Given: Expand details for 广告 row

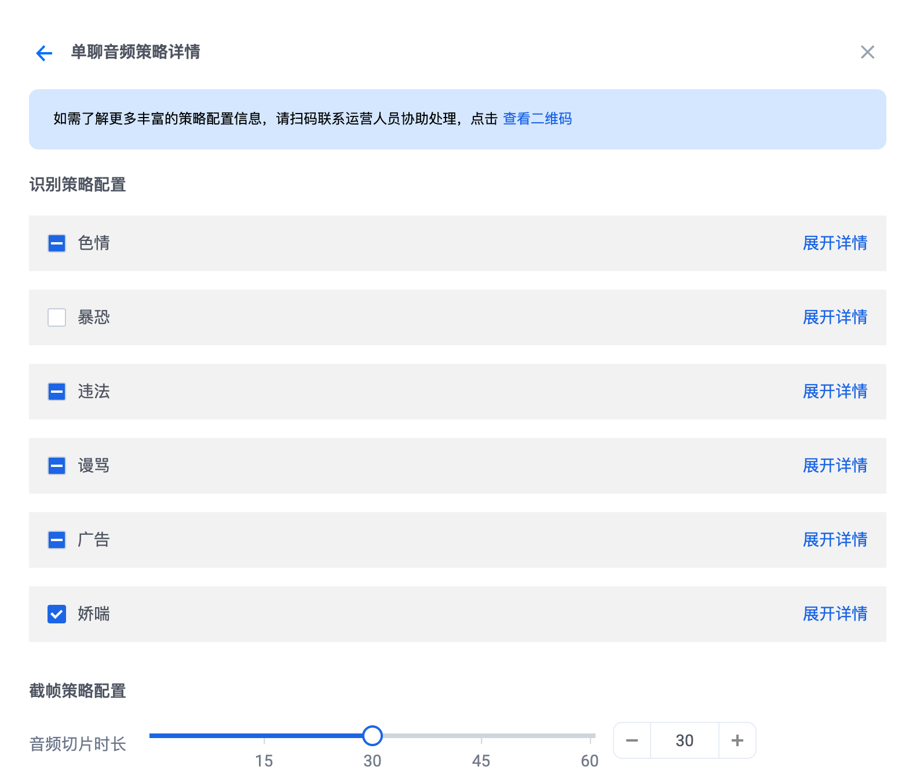Looking at the screenshot, I should click(835, 539).
